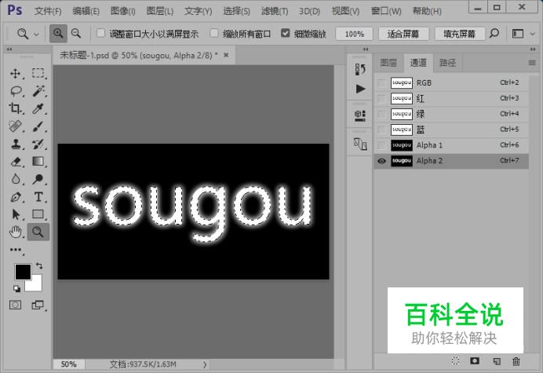Switch to the Layers tab

(388, 63)
